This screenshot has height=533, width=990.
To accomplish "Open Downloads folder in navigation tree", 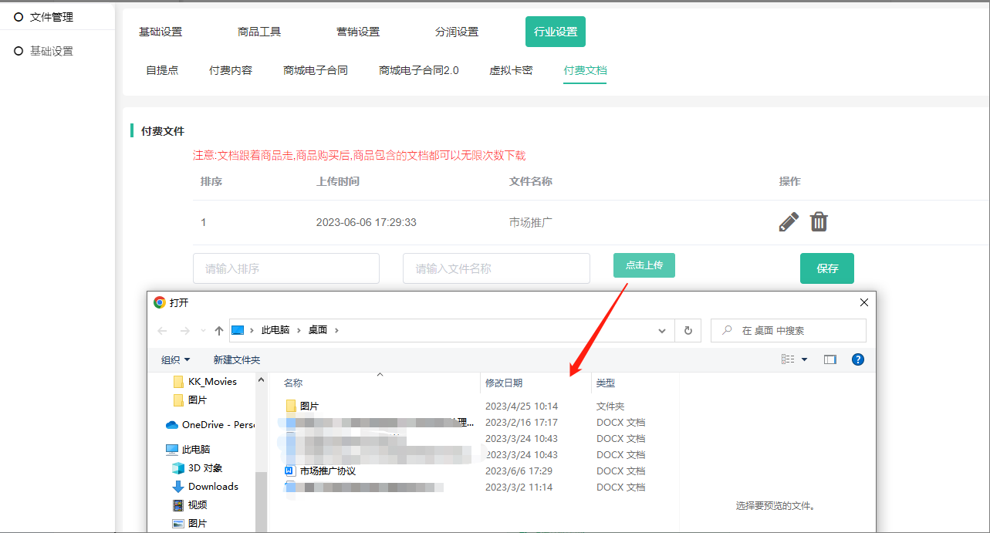I will (x=213, y=487).
